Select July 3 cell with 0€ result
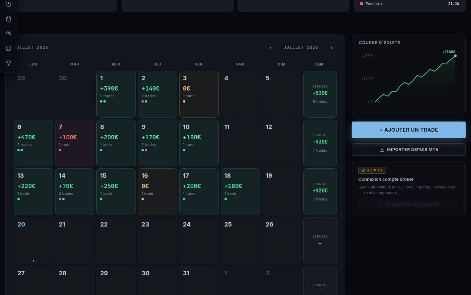The width and height of the screenshot is (471, 295). [x=199, y=94]
